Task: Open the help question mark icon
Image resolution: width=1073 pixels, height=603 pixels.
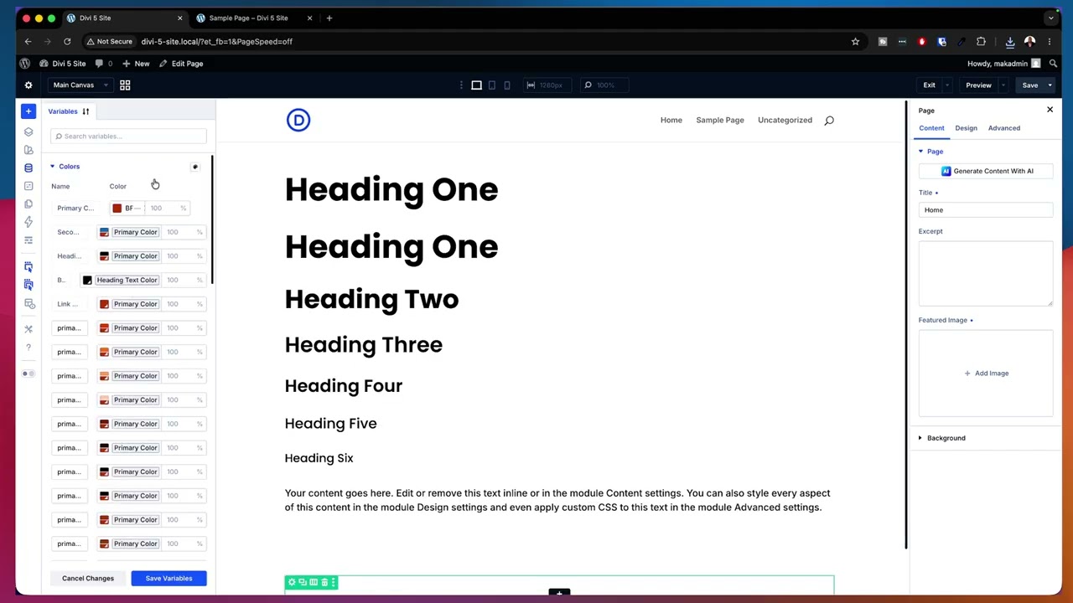Action: (x=29, y=348)
